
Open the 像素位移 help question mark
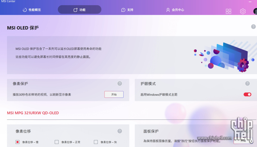[x=120, y=131]
